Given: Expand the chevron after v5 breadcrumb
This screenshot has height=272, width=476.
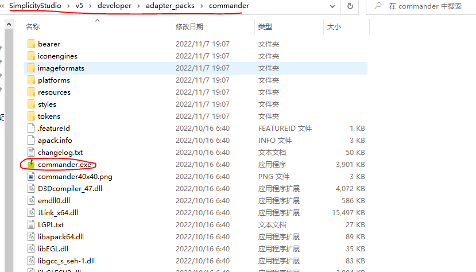Looking at the screenshot, I should tap(90, 6).
